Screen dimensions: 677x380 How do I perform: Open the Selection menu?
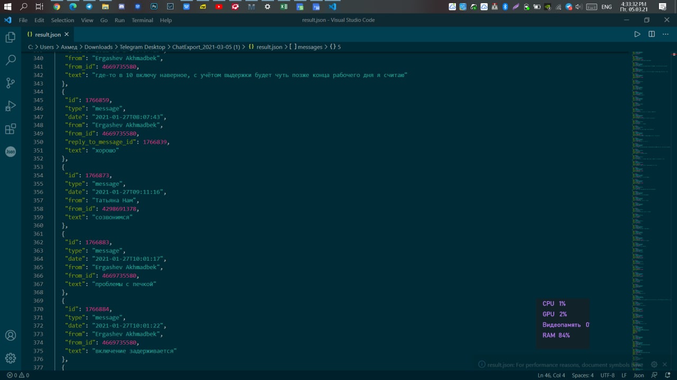point(62,20)
